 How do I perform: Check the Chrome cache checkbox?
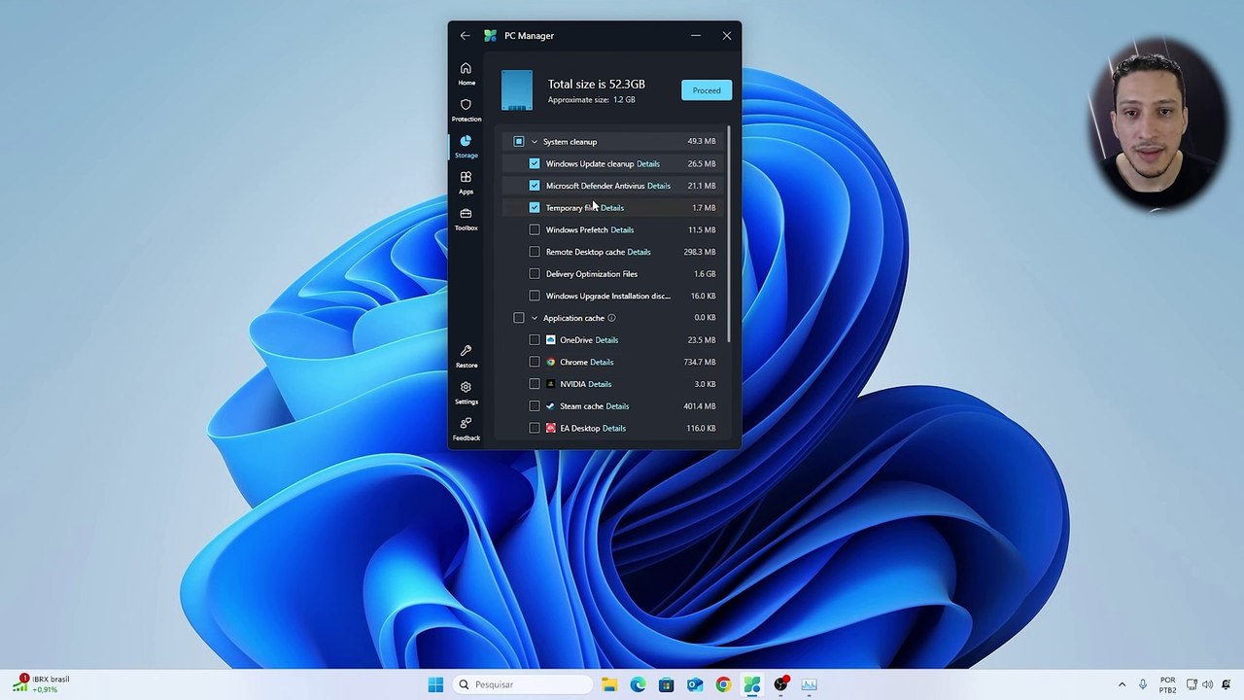(535, 362)
